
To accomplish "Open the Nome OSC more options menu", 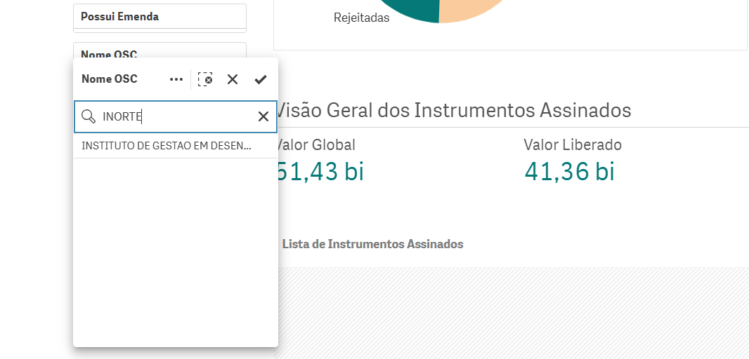I will 176,79.
